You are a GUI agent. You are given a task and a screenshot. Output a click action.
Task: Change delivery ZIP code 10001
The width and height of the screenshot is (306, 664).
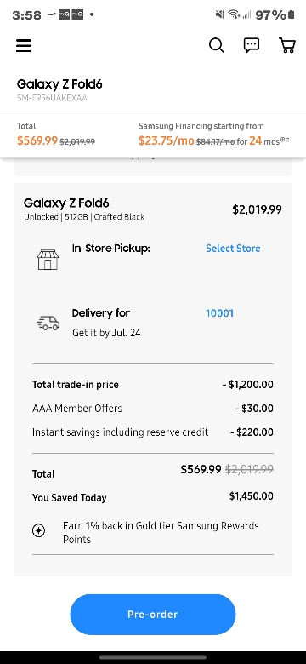click(219, 313)
